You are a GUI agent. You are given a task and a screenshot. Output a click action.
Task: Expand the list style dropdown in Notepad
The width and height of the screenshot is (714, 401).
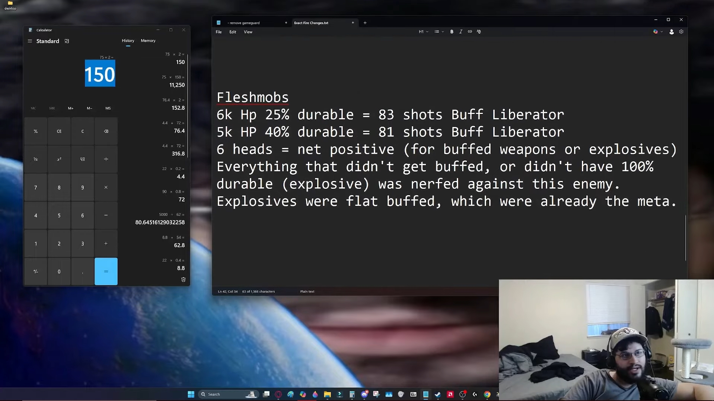[x=439, y=32]
